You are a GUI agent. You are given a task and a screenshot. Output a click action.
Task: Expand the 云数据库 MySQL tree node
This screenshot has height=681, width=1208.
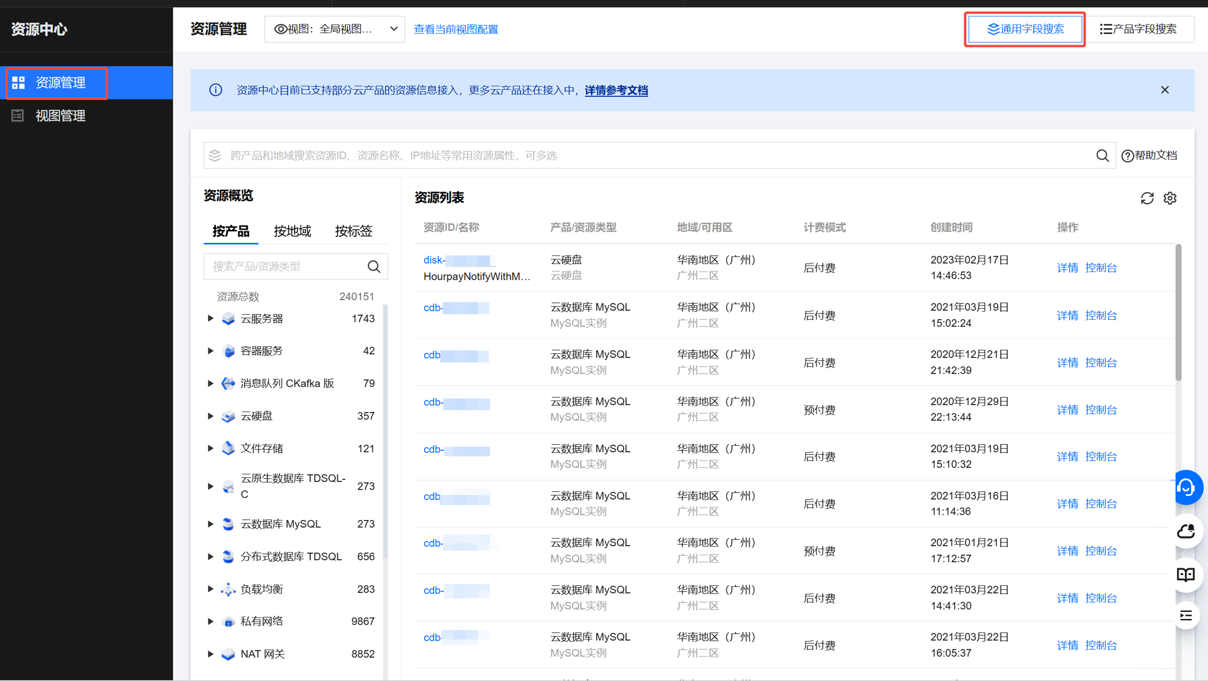210,524
